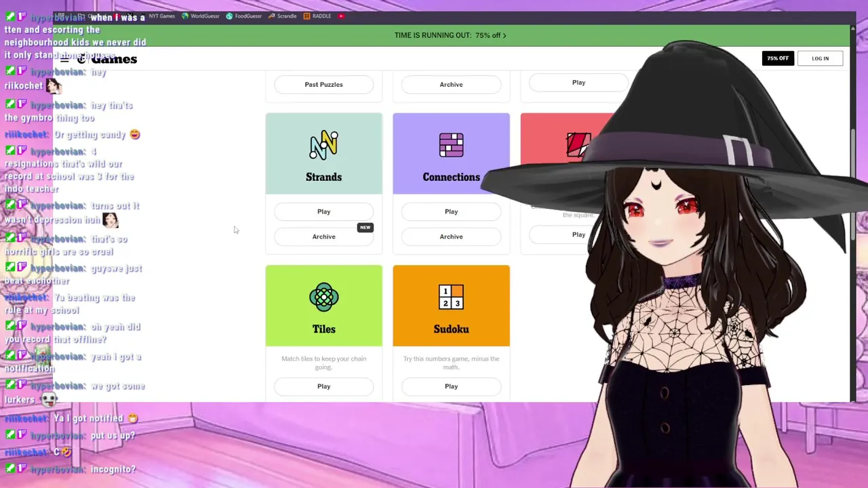Play the Tiles game
The image size is (868, 488).
pyautogui.click(x=323, y=386)
